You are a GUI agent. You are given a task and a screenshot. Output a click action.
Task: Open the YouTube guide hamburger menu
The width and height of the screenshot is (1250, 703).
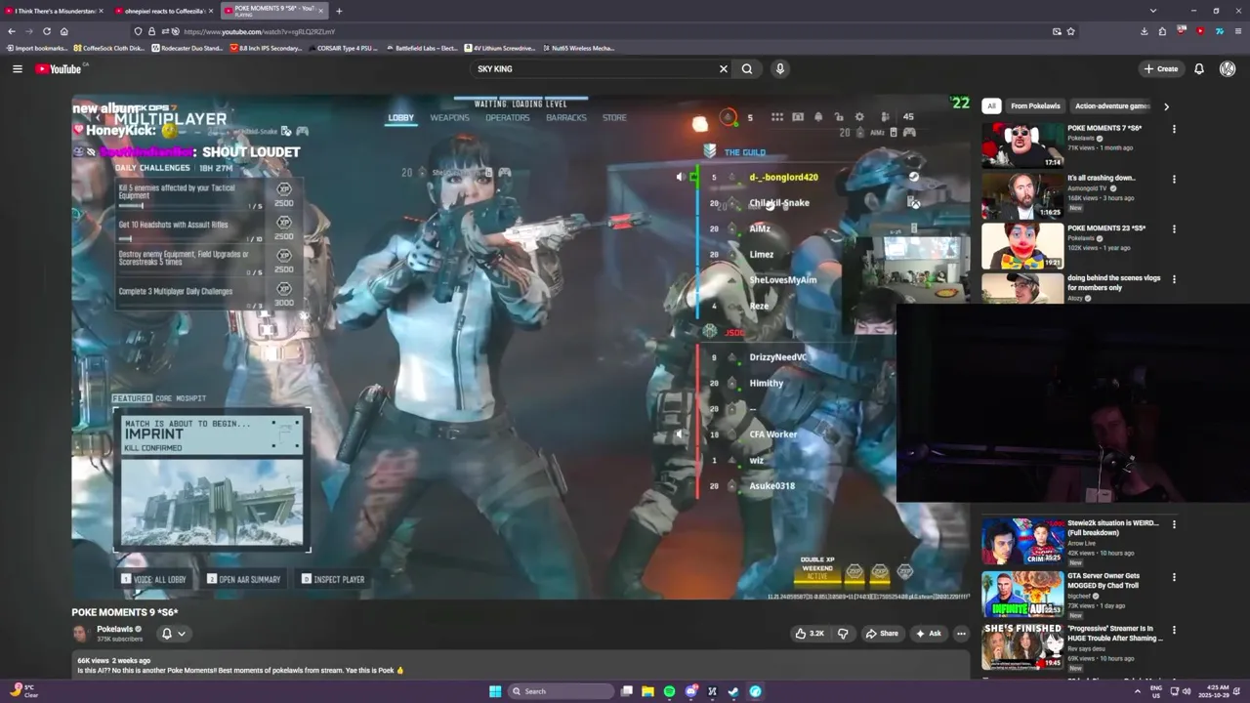coord(17,68)
